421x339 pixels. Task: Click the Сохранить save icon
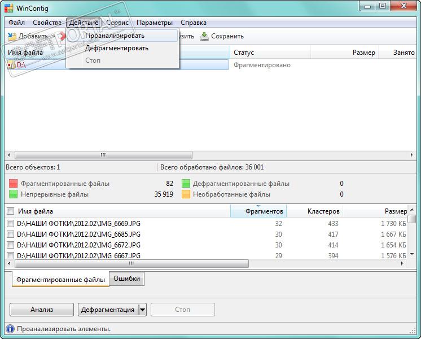204,36
